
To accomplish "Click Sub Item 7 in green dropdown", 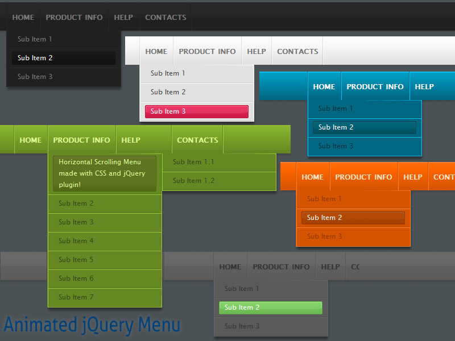I will click(x=105, y=297).
